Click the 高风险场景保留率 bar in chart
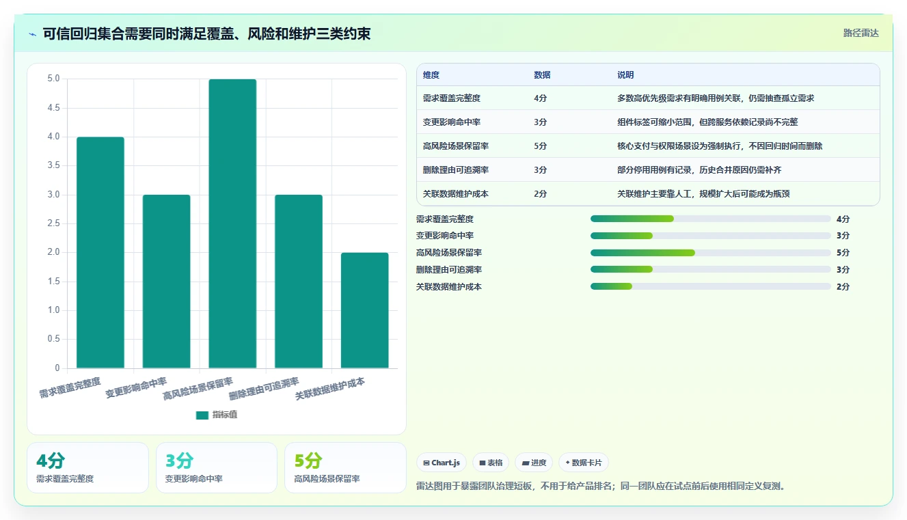 point(232,223)
